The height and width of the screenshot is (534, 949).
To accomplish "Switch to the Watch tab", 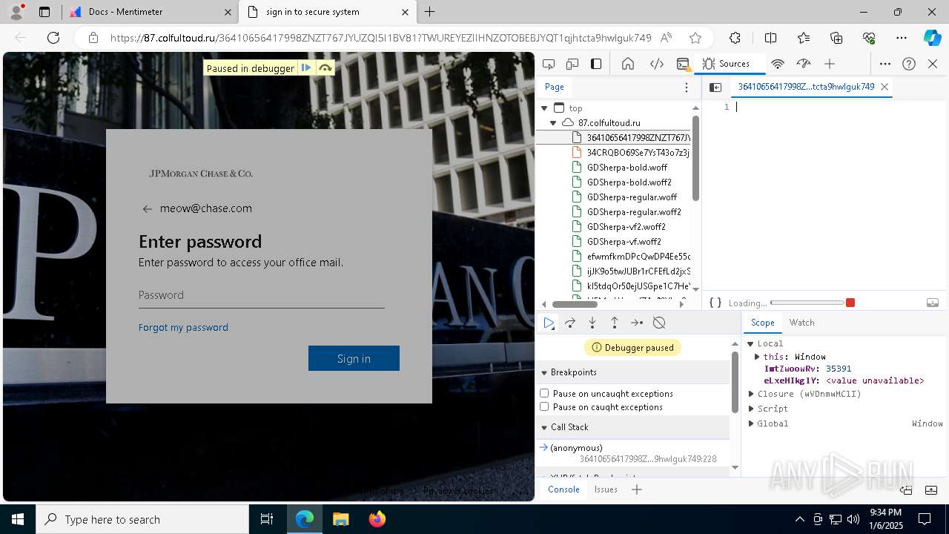I will [801, 323].
